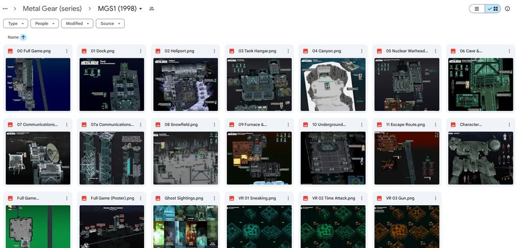Open more options for 06 Cave file

point(510,51)
